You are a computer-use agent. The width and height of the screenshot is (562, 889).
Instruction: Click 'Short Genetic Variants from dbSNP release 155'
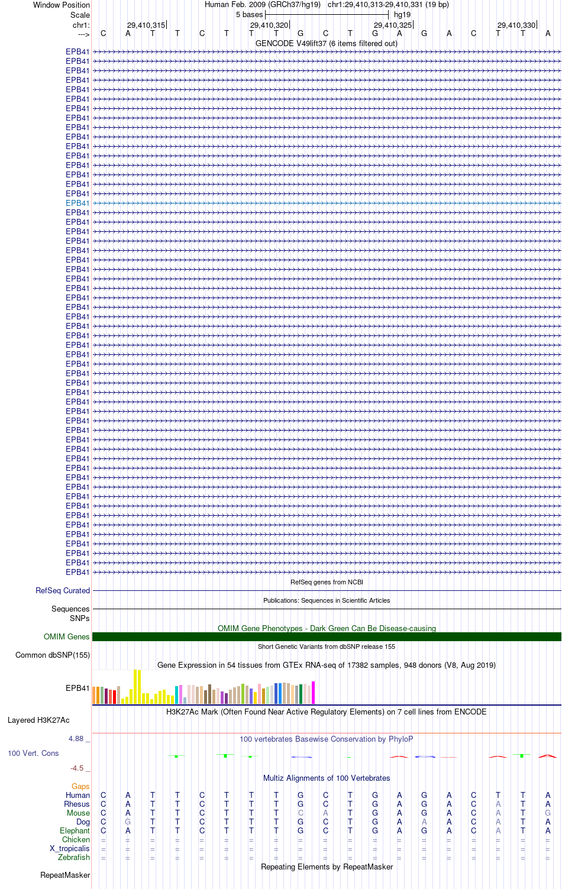tap(327, 646)
